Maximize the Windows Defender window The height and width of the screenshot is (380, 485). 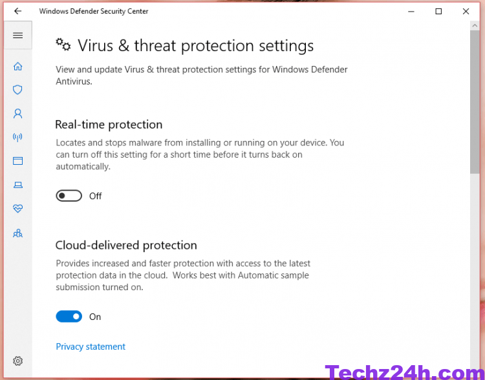[438, 12]
